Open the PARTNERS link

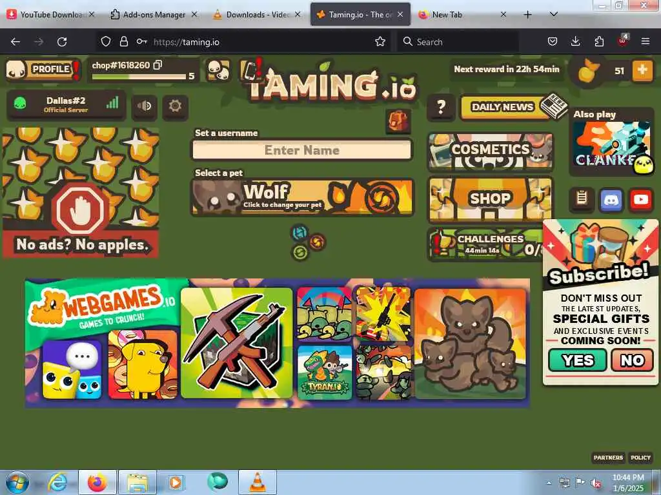pos(608,458)
